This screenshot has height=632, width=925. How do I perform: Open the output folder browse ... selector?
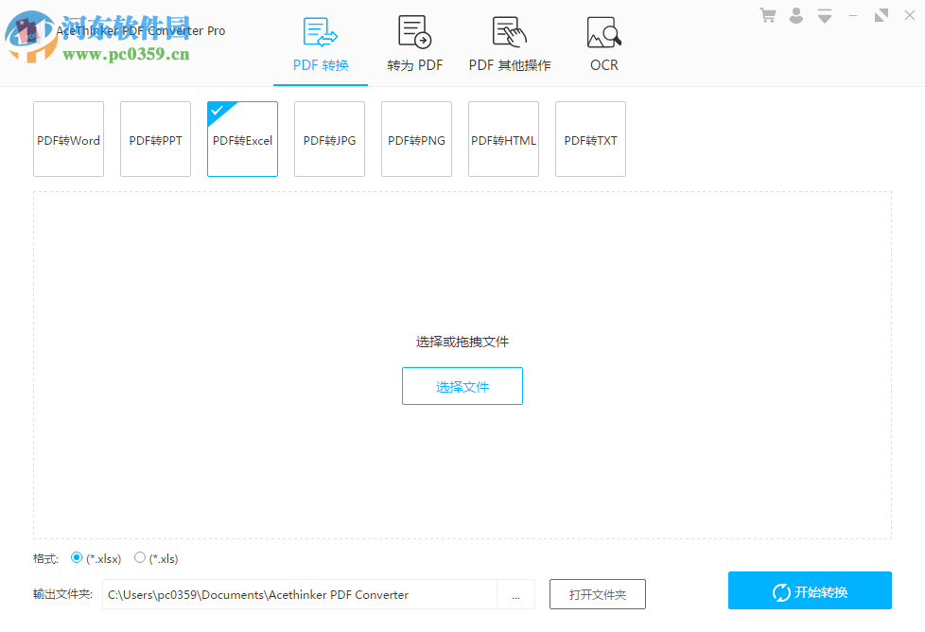tap(516, 594)
